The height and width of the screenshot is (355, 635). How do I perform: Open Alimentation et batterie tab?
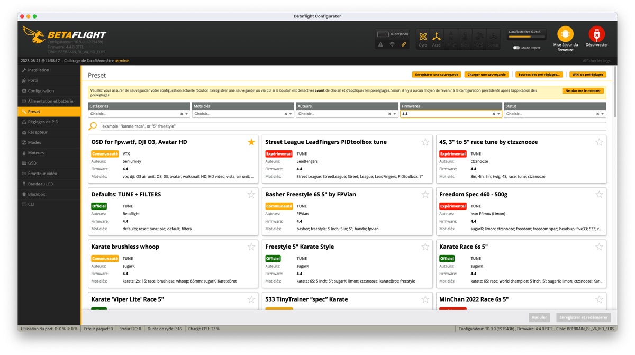click(49, 101)
